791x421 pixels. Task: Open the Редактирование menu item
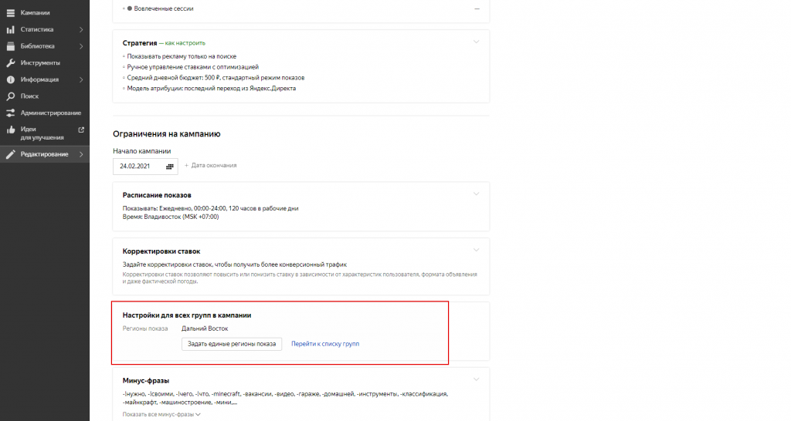click(43, 155)
